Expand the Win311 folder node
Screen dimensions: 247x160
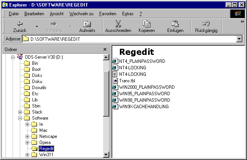27,155
